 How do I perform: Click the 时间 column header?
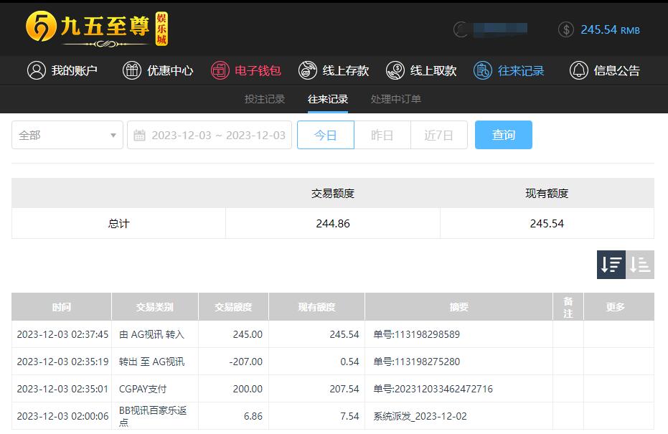pos(62,307)
